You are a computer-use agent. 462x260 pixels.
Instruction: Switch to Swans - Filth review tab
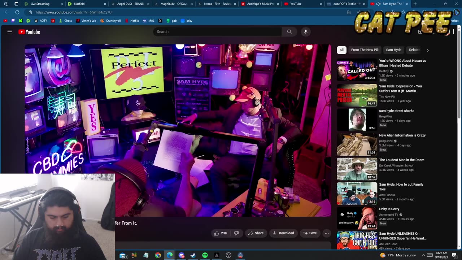pos(217,4)
